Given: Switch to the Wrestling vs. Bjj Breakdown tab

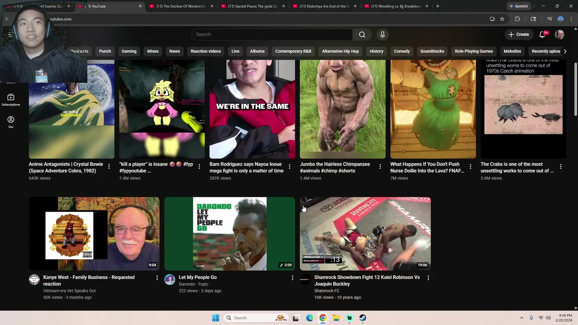Looking at the screenshot, I should [396, 6].
